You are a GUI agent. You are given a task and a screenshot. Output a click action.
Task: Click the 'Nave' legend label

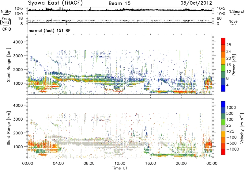pyautogui.click(x=233, y=21)
